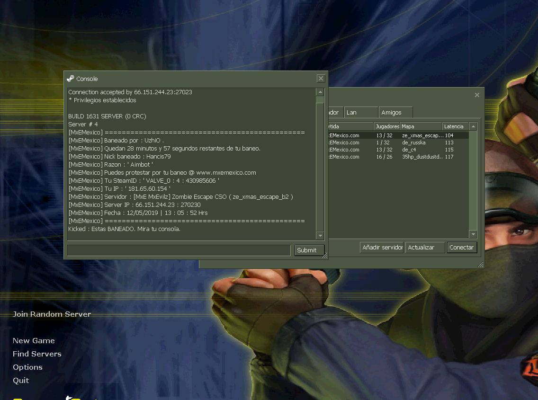The height and width of the screenshot is (400, 538).
Task: Refresh list with Actualizar button
Action: click(x=425, y=248)
